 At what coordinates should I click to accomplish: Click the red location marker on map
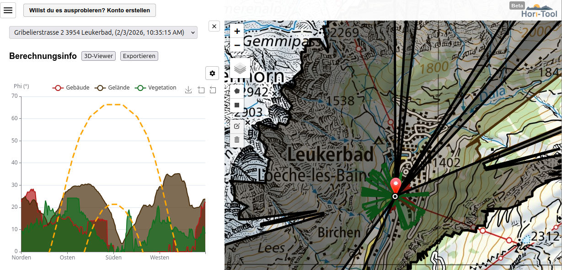click(x=396, y=185)
